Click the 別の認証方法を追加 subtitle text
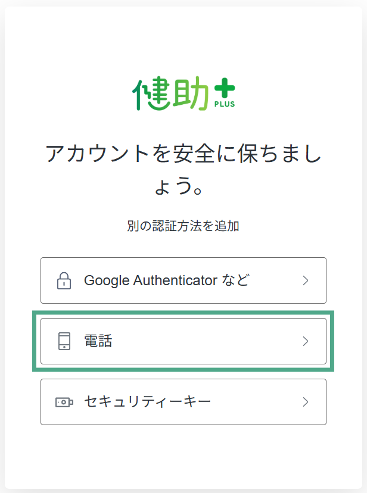 click(183, 226)
